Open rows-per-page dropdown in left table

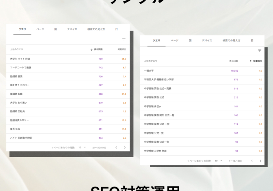click(82, 147)
